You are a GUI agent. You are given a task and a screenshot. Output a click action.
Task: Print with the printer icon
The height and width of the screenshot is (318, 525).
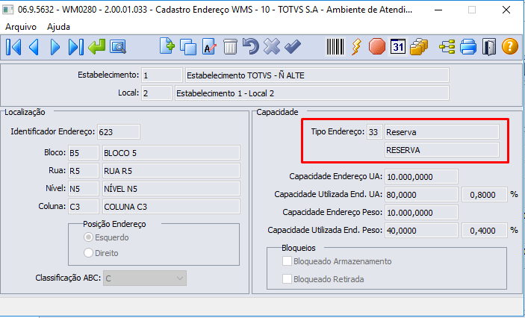pos(468,46)
